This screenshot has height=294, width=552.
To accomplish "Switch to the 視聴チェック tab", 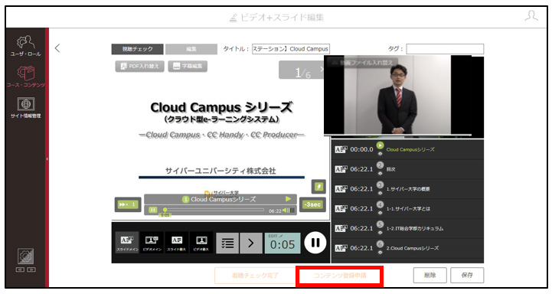I will [137, 49].
